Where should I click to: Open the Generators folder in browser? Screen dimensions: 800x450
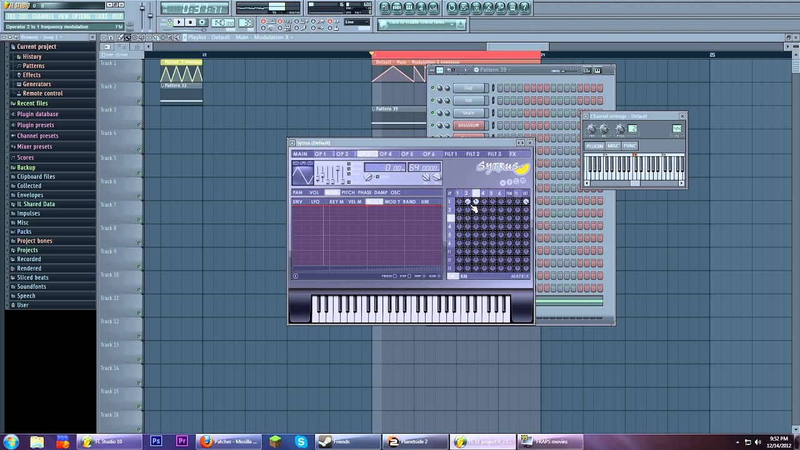[37, 84]
